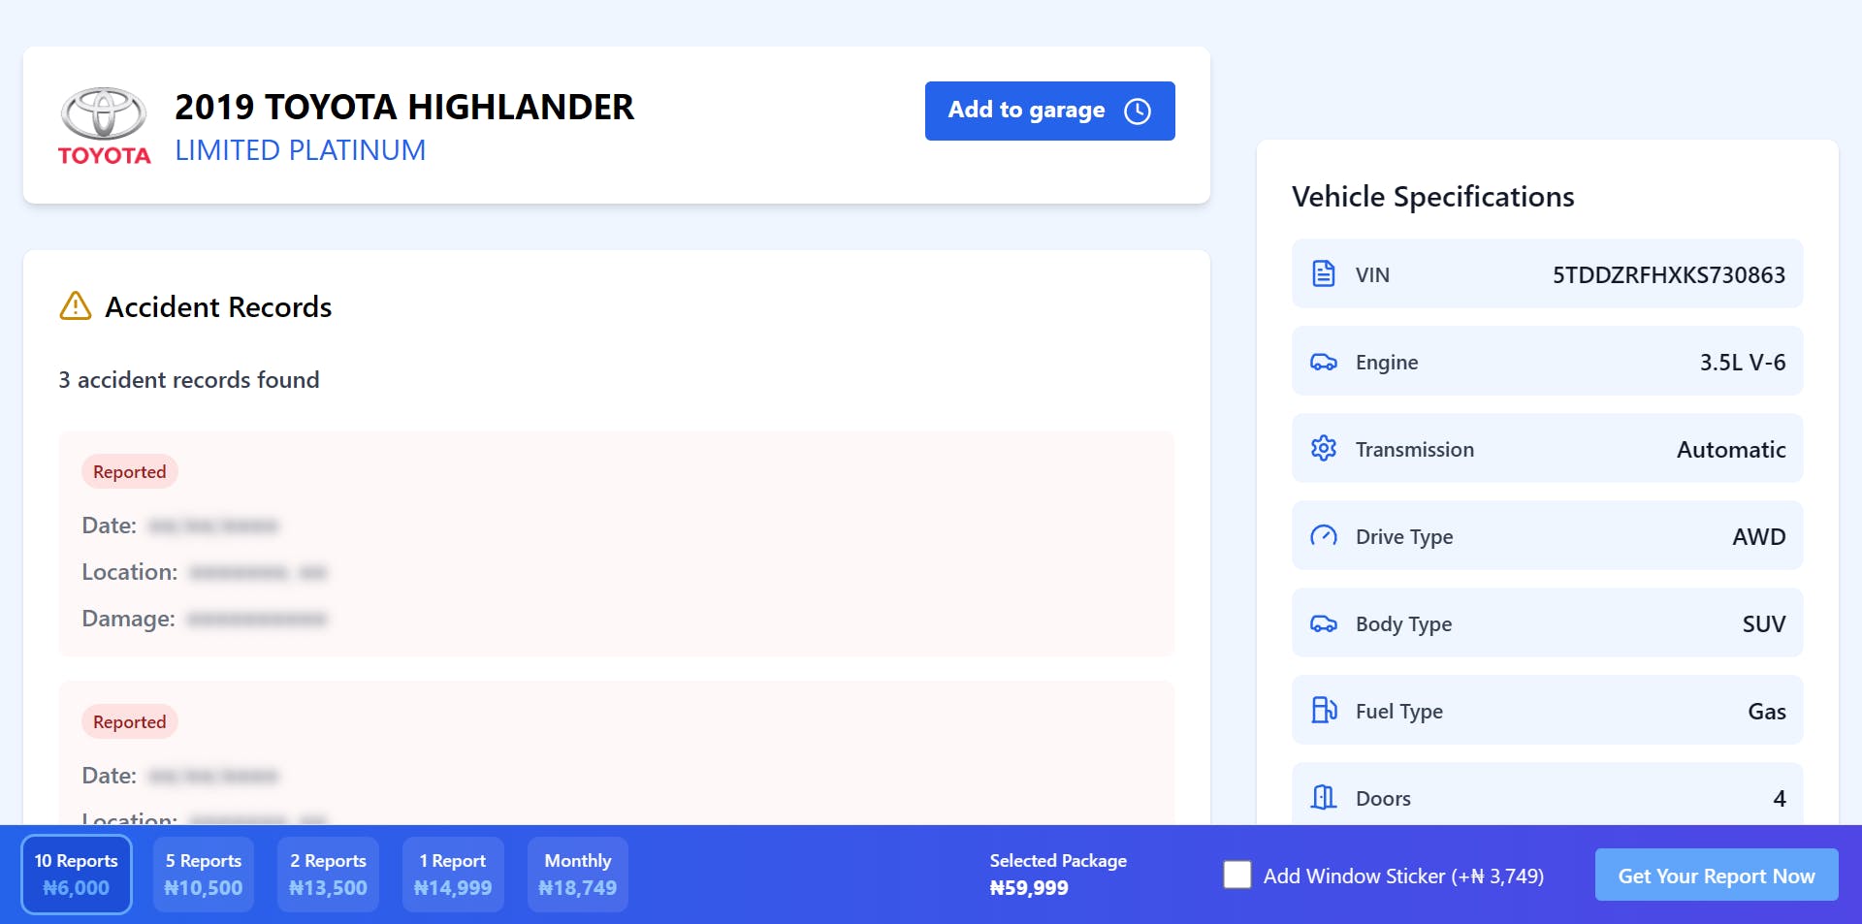Click the VIN document icon
Screen dimensions: 1862x924
pos(1323,274)
